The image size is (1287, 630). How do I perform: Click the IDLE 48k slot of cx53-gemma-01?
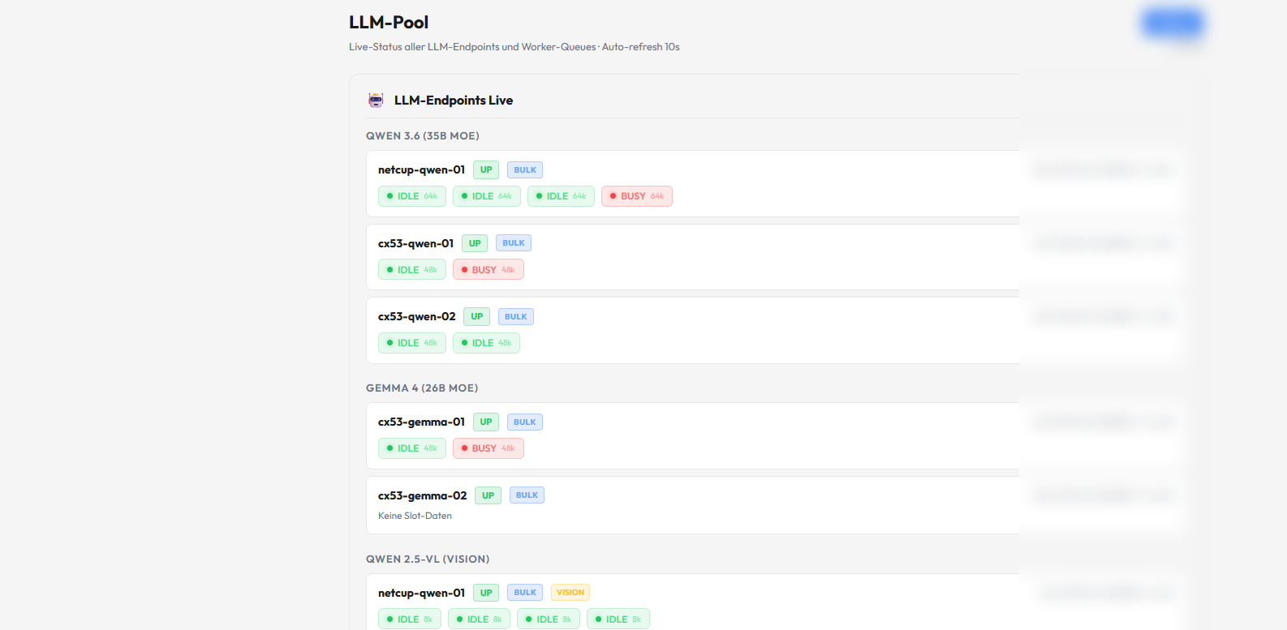click(412, 448)
